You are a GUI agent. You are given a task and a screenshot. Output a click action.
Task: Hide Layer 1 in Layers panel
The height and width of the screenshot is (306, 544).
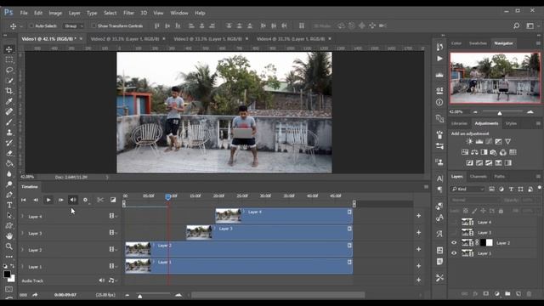454,253
